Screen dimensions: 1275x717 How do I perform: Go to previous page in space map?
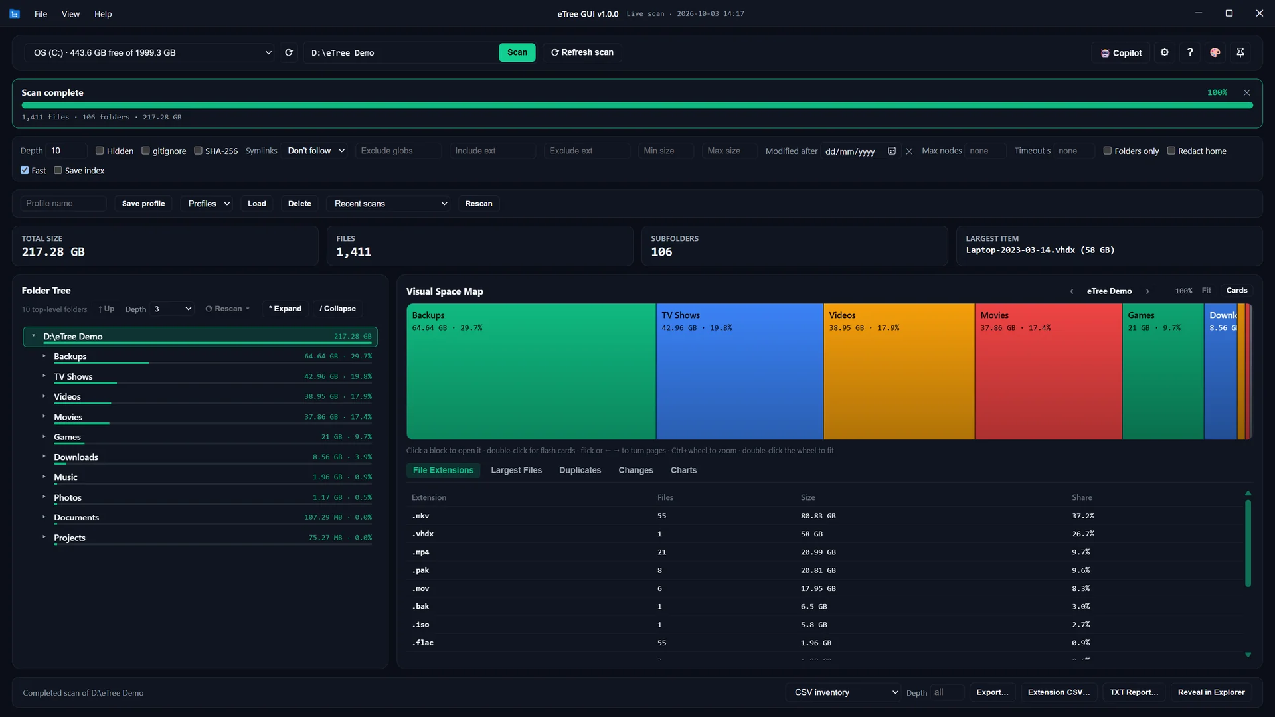pyautogui.click(x=1071, y=291)
